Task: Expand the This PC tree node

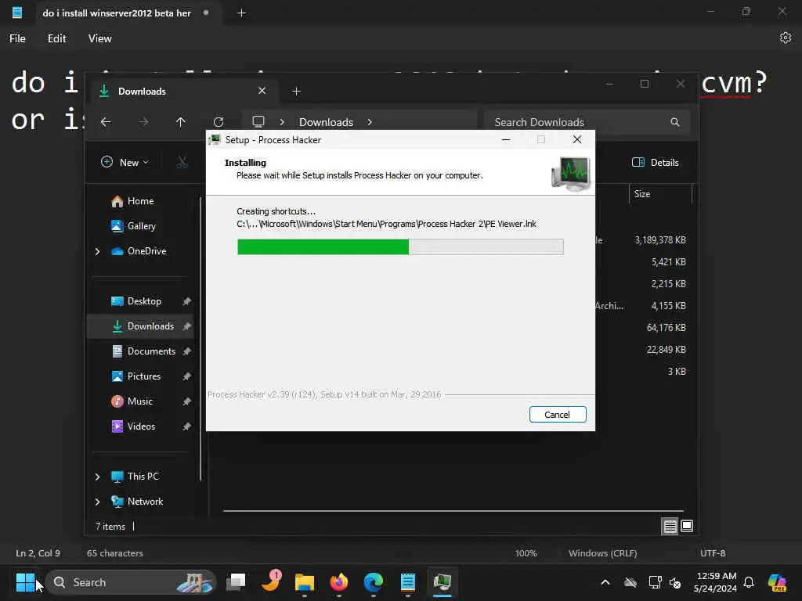Action: [97, 477]
